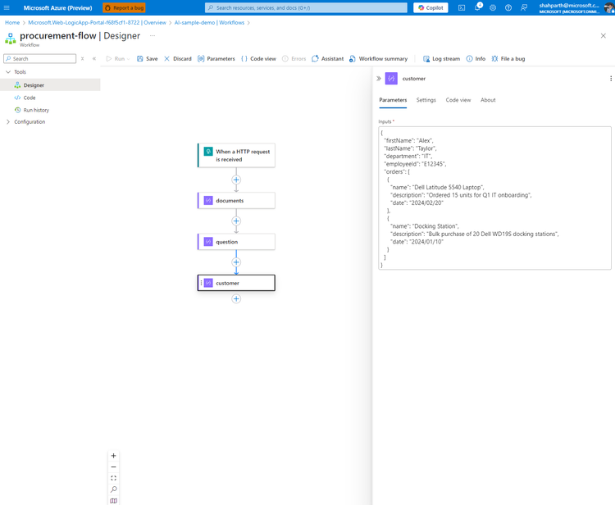Open notifications bell
Viewport: 615px width, 505px height.
(478, 8)
